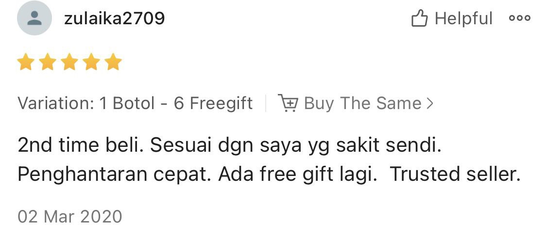Click the words 'Trusted seller' in the review
546x238 pixels.
pyautogui.click(x=455, y=175)
